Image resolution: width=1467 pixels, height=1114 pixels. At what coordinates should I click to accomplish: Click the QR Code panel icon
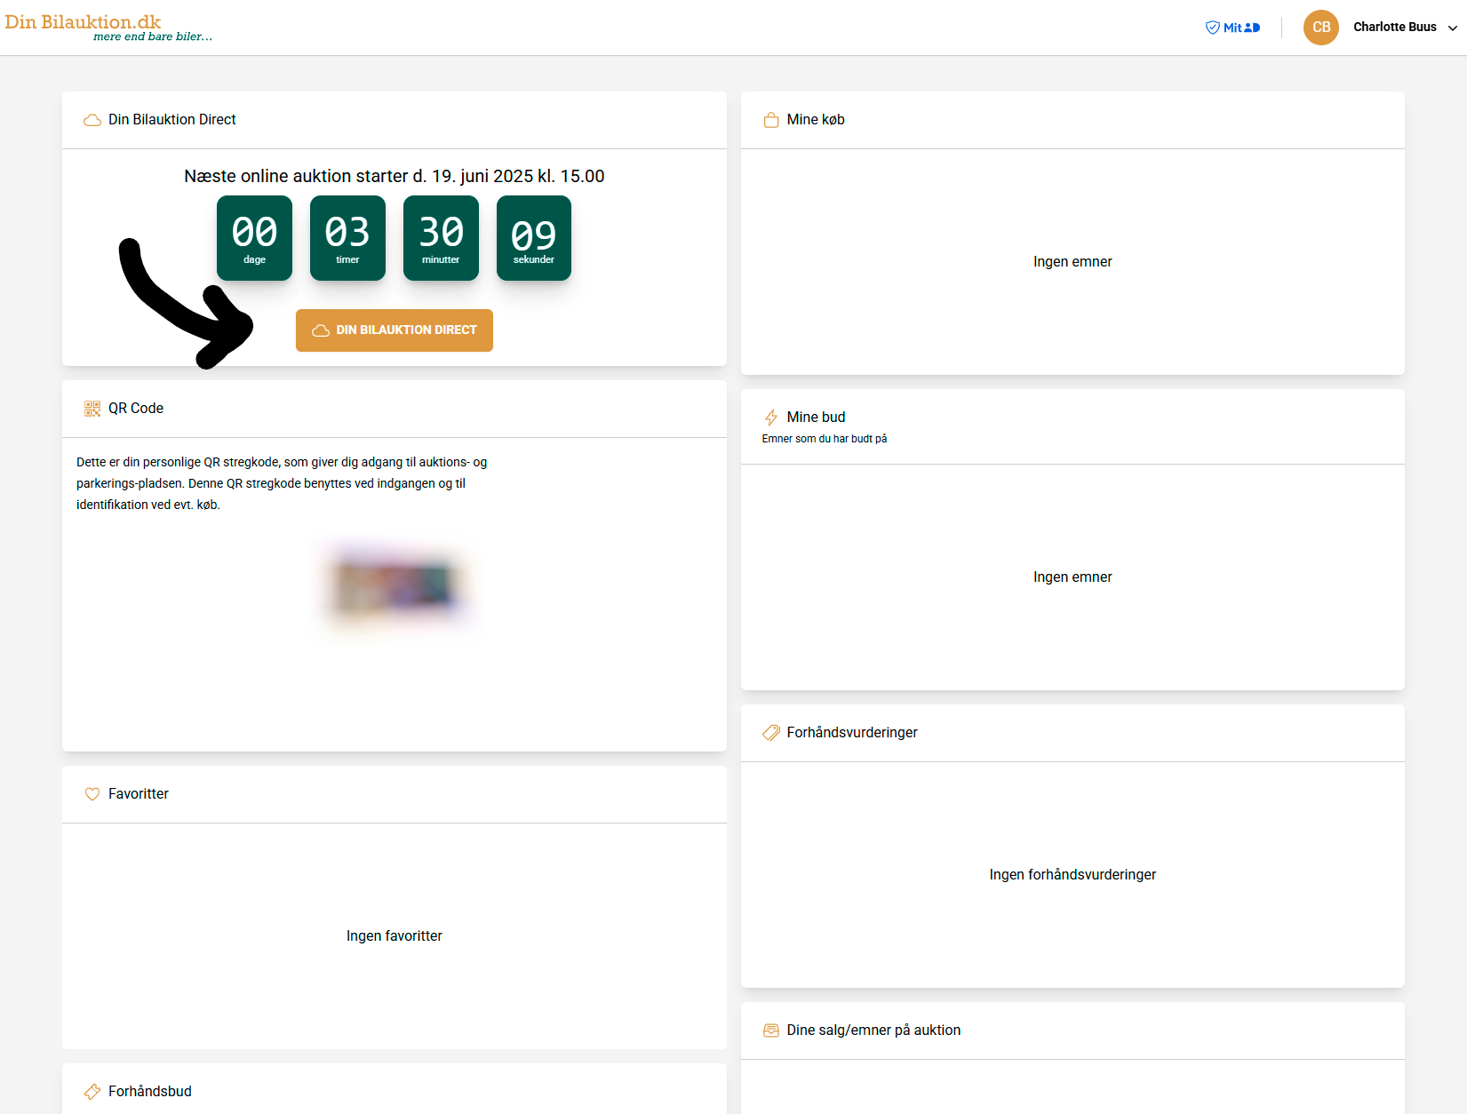[92, 409]
